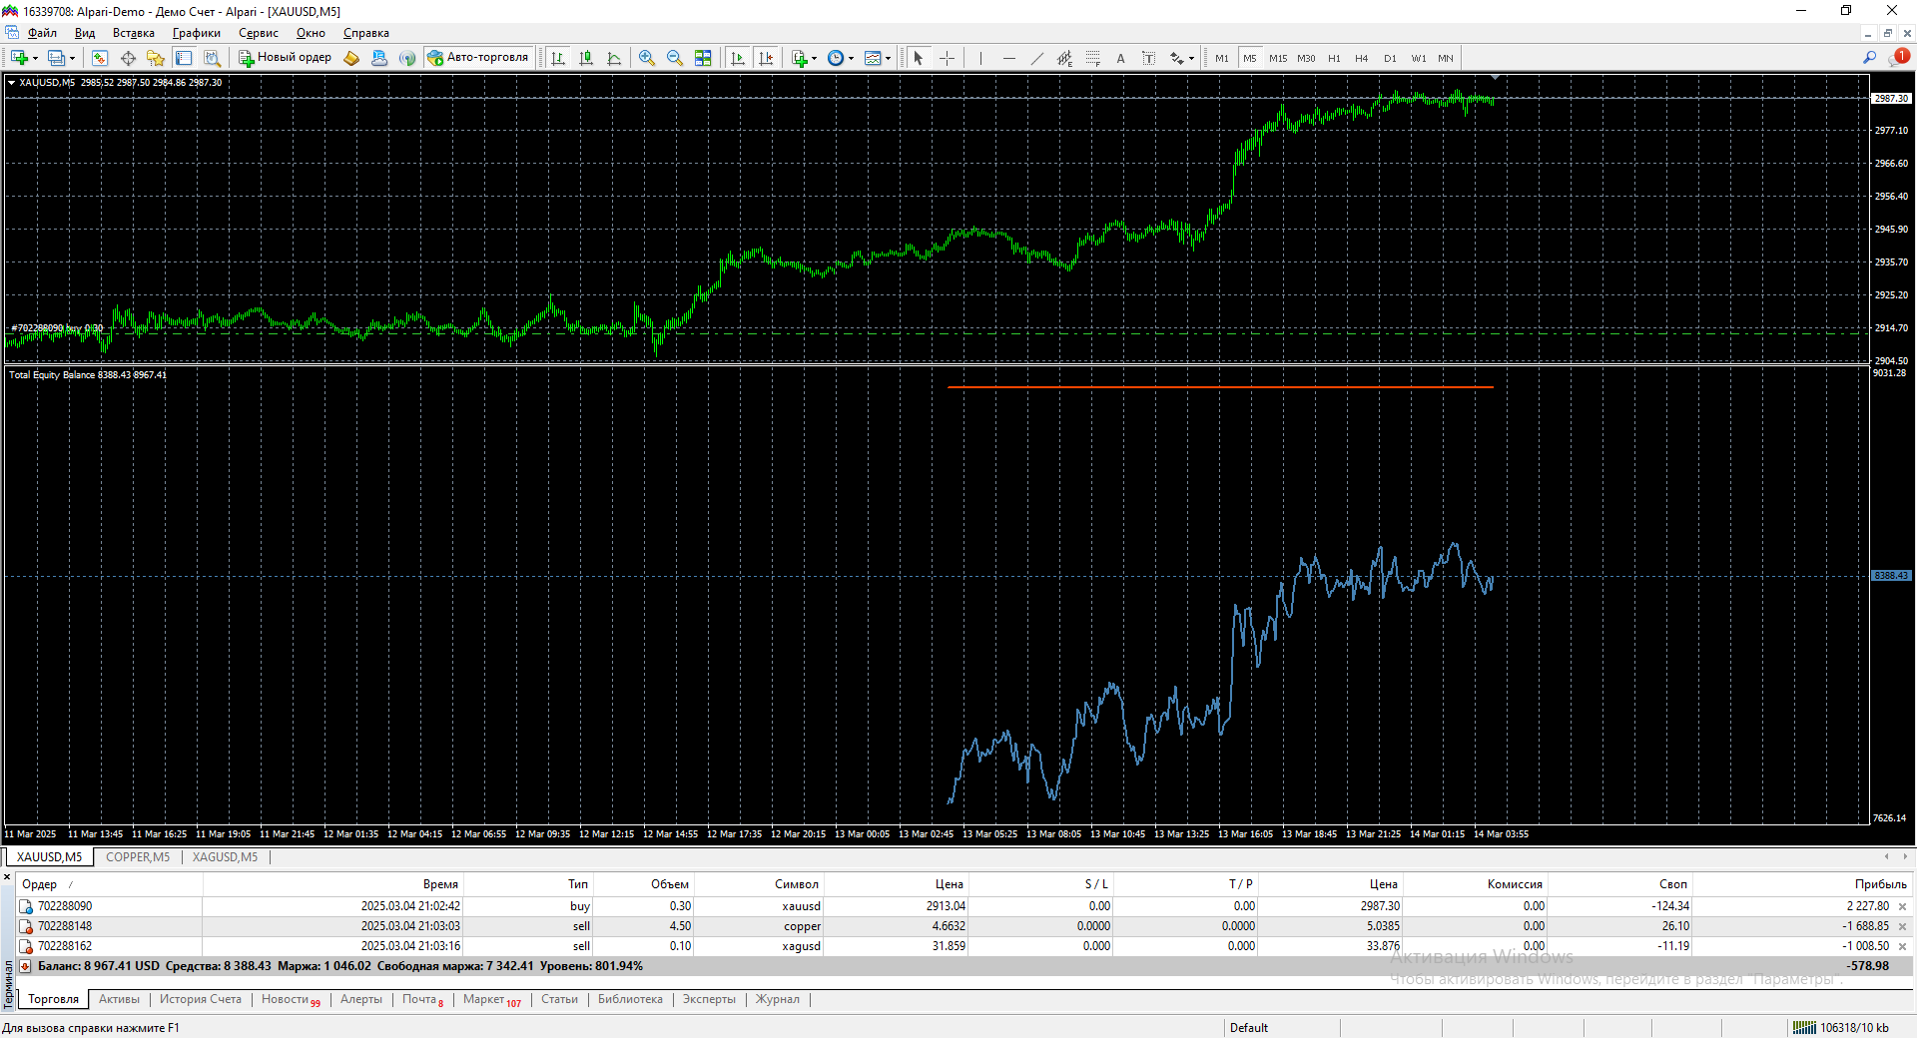Switch to candlestick chart mode
The width and height of the screenshot is (1917, 1038).
tap(586, 58)
